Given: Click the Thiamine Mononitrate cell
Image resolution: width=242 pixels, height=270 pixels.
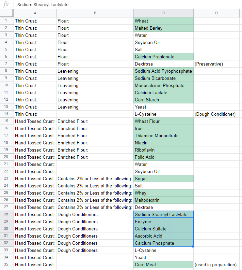Looking at the screenshot, I should pyautogui.click(x=163, y=136).
